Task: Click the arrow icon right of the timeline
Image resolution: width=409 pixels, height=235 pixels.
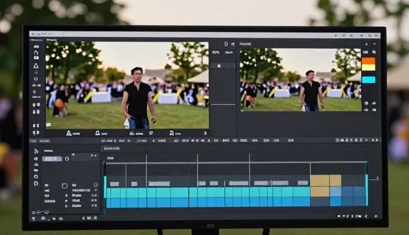Action: click(x=377, y=178)
